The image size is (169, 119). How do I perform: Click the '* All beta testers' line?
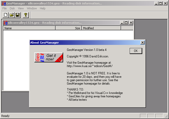(77, 100)
